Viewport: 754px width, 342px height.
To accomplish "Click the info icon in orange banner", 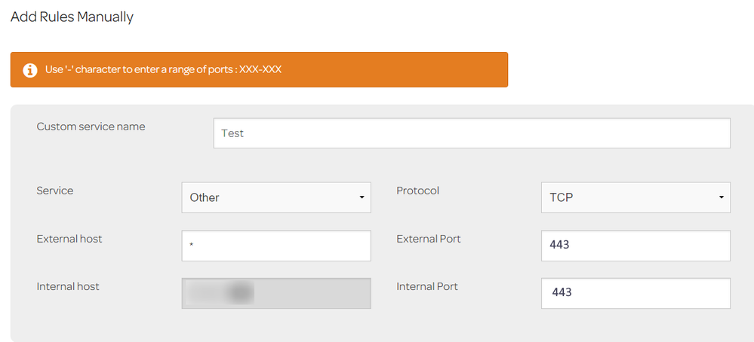I will pyautogui.click(x=30, y=70).
